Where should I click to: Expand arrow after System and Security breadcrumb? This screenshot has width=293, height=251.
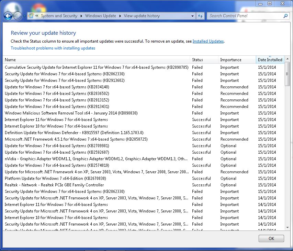[x=81, y=16]
